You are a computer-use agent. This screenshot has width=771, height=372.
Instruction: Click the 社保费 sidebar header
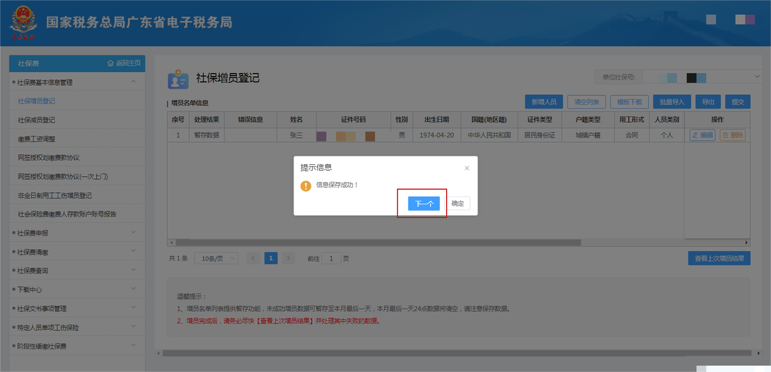[29, 64]
